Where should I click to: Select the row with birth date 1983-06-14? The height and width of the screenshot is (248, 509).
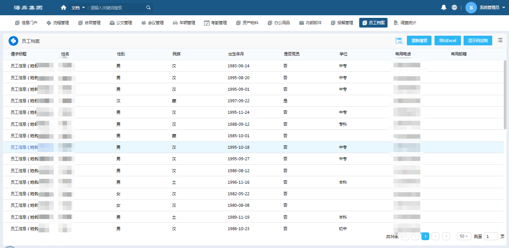click(x=253, y=66)
